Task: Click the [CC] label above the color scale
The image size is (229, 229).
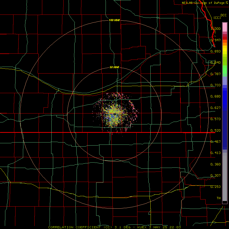Action: coord(217,18)
